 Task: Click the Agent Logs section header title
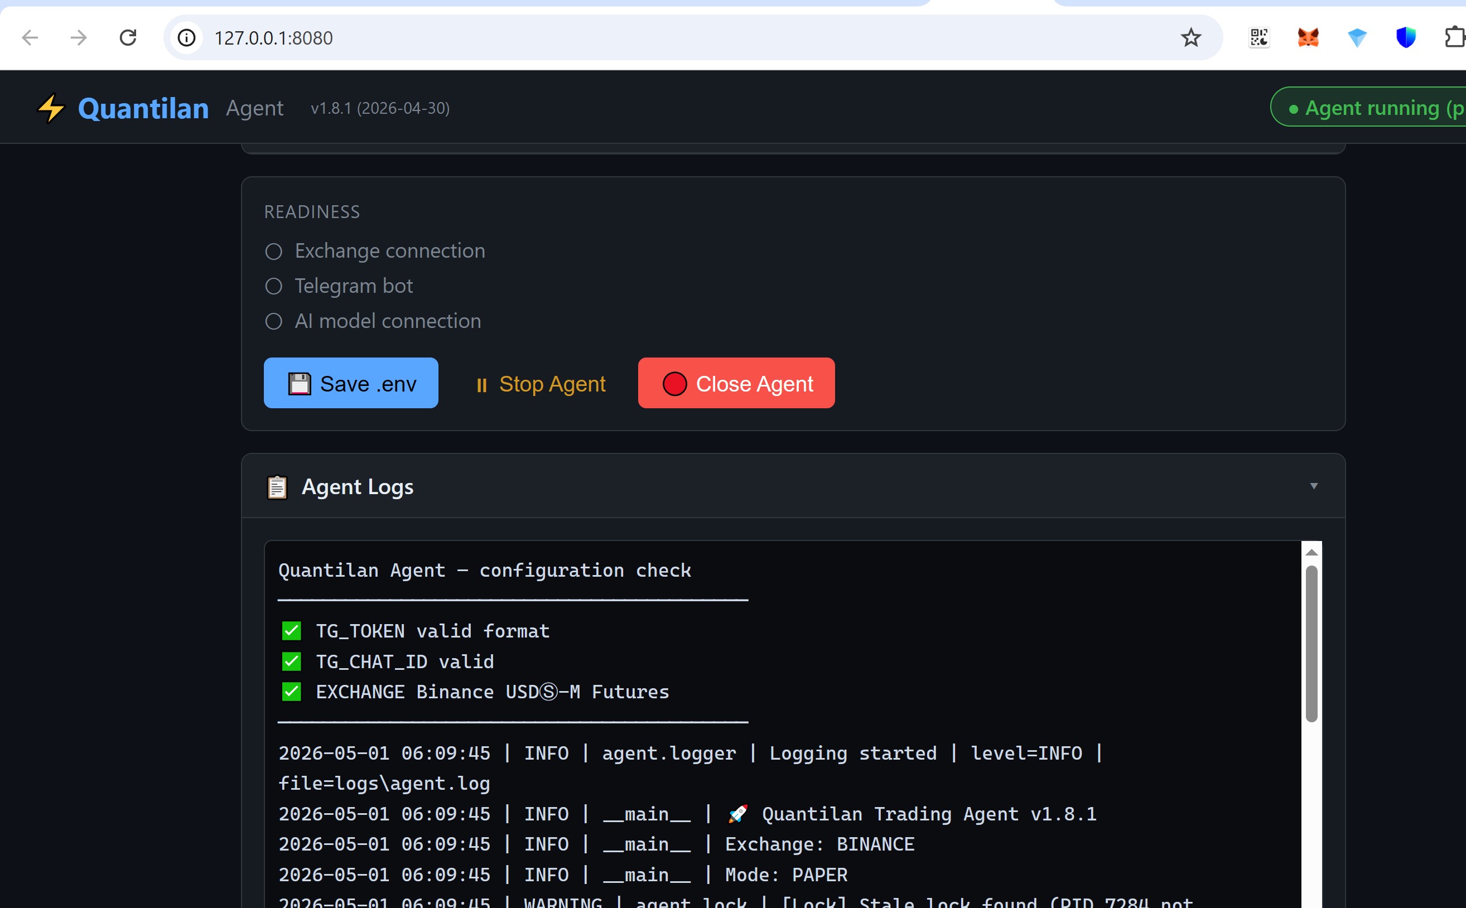tap(358, 487)
